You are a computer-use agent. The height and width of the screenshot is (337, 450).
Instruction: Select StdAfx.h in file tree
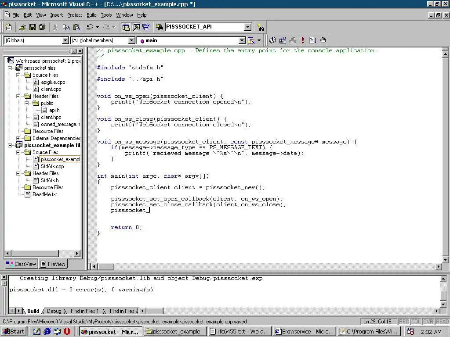50,180
